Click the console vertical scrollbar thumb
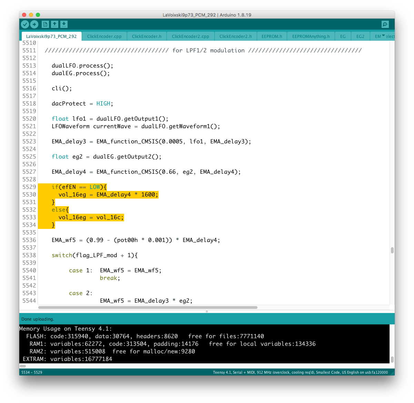The image size is (414, 403). pos(392,359)
